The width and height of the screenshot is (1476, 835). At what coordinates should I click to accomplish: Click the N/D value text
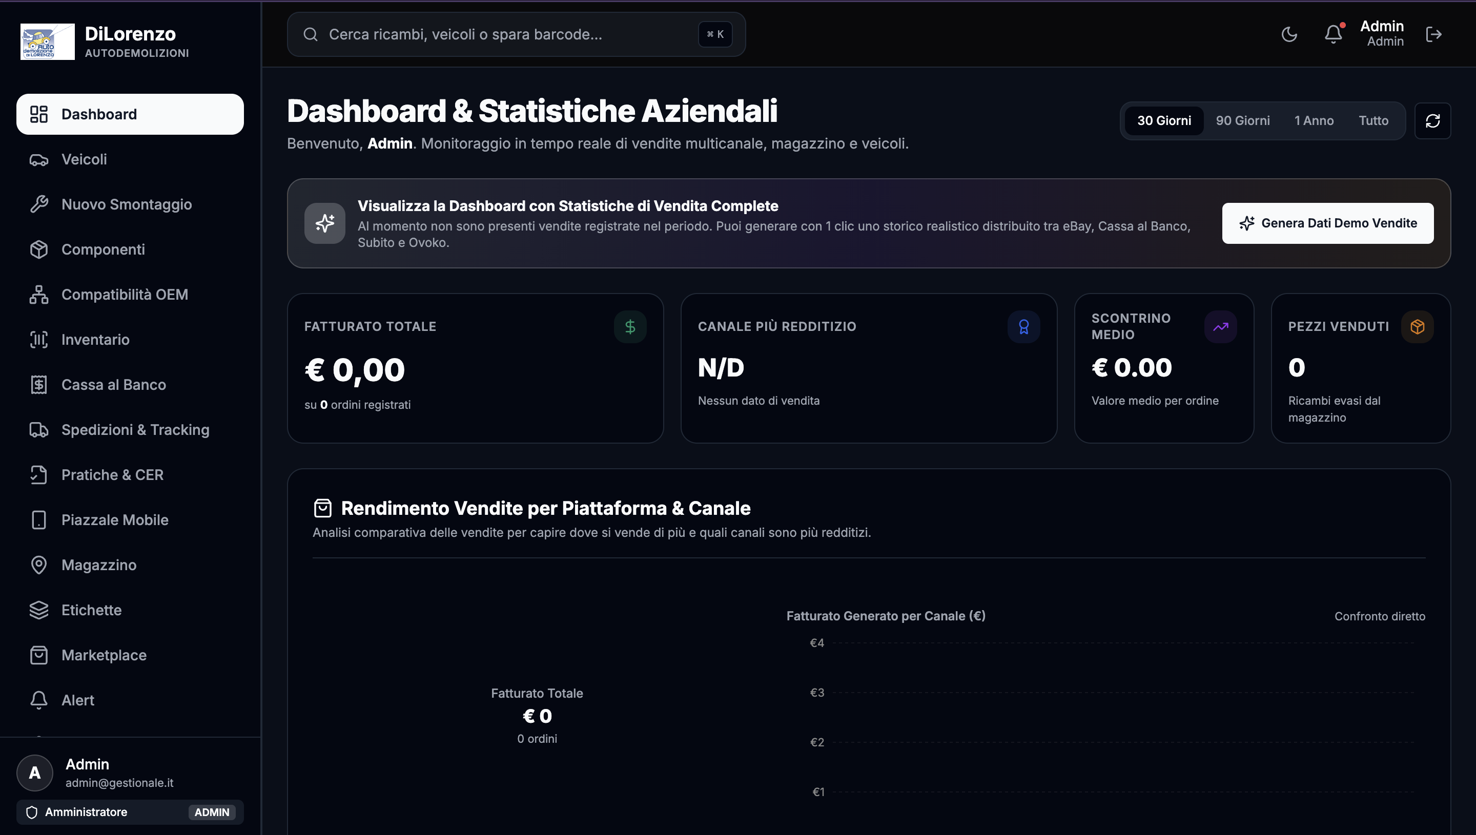[721, 368]
